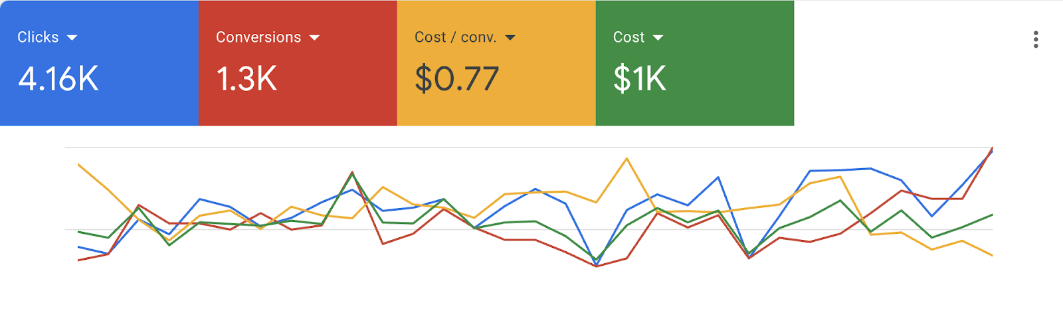Expand the Conversions metric dropdown arrow
Image resolution: width=1063 pixels, height=309 pixels.
click(x=314, y=38)
